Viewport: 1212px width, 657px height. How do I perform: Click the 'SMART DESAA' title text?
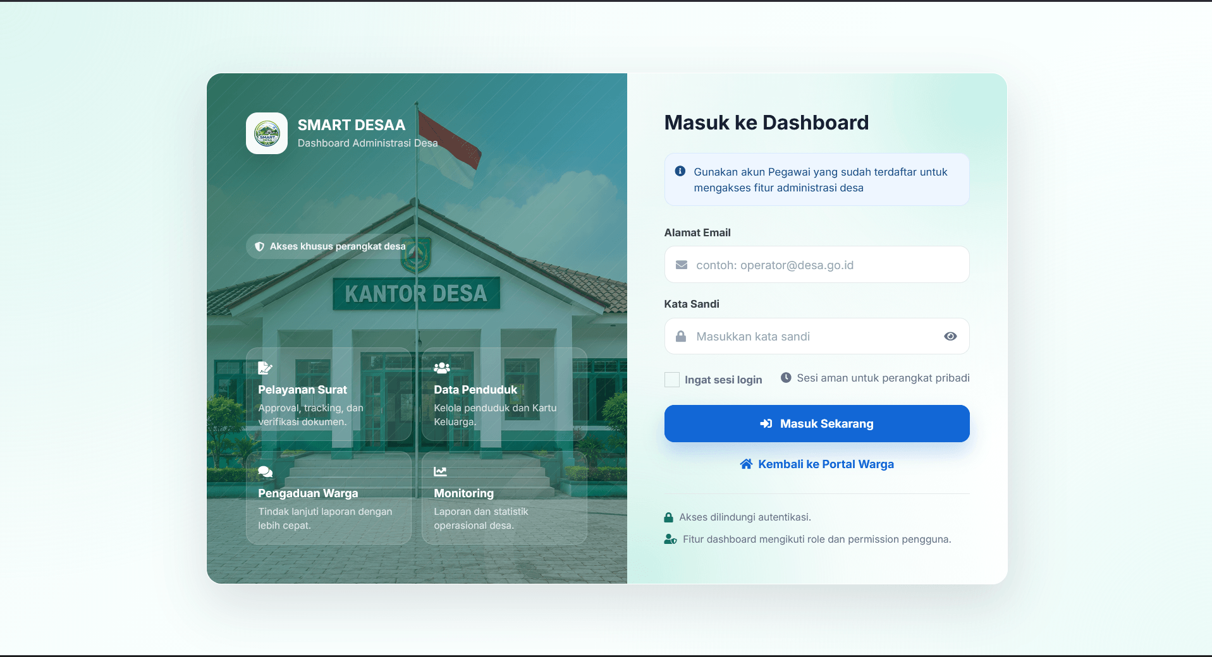tap(352, 125)
